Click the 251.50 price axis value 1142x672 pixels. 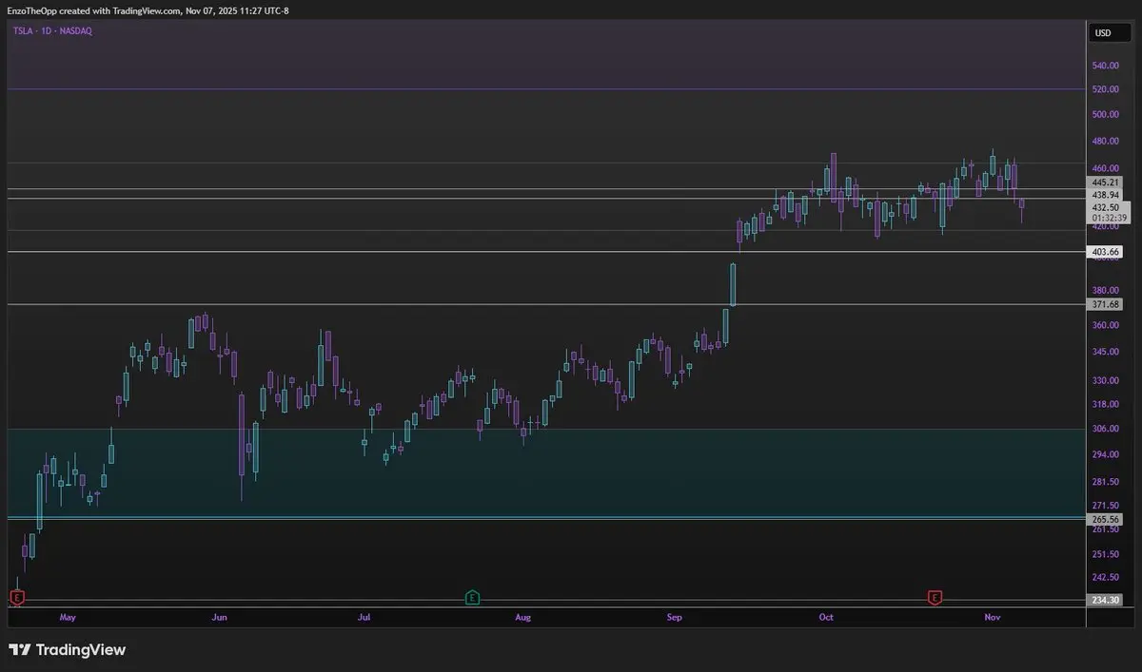1105,554
